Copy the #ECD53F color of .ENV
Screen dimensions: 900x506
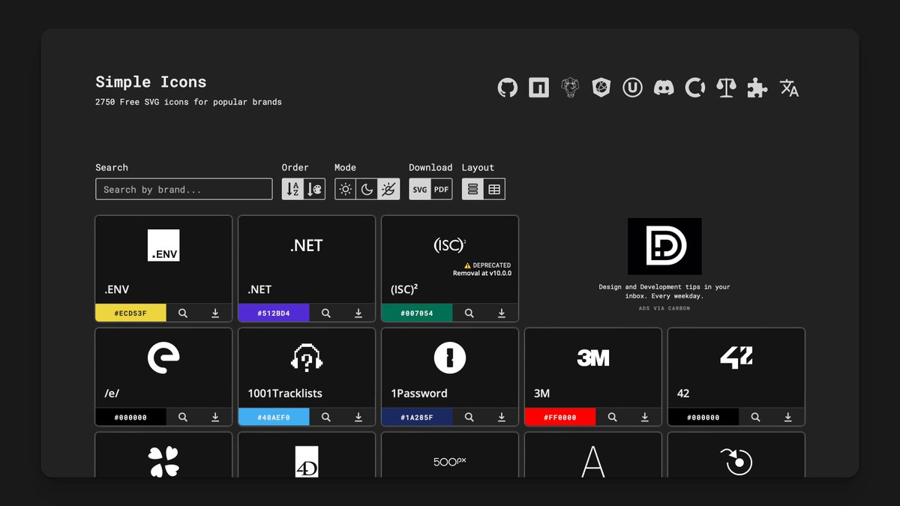[131, 313]
